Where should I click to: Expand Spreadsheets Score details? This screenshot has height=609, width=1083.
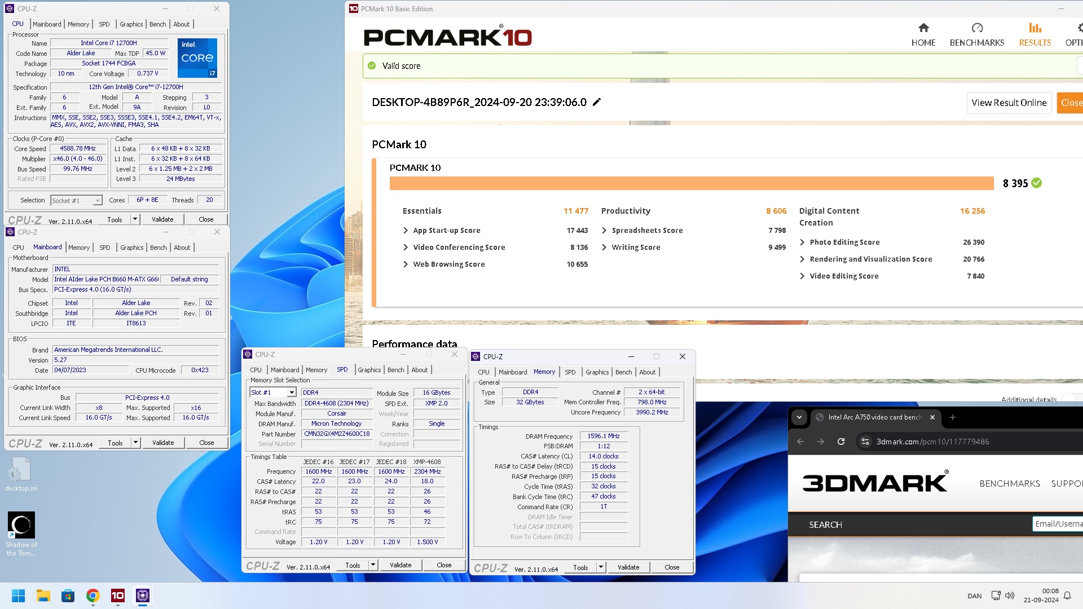pyautogui.click(x=605, y=230)
